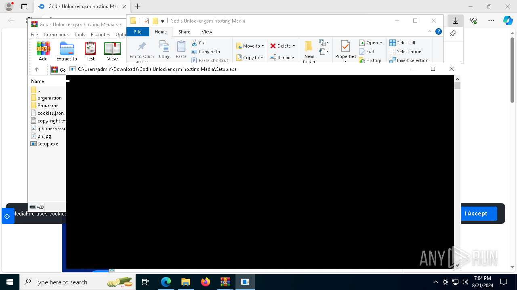Viewport: 517px width, 290px height.
Task: Open a new browser tab
Action: pos(138,6)
